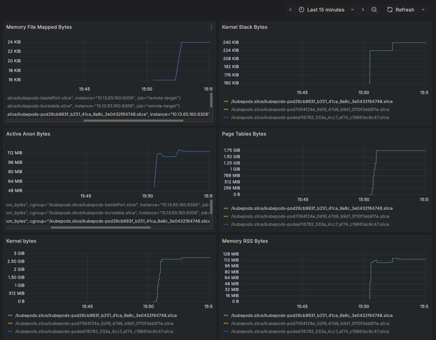Open the Last 15 minutes time picker
This screenshot has width=436, height=340.
point(326,10)
